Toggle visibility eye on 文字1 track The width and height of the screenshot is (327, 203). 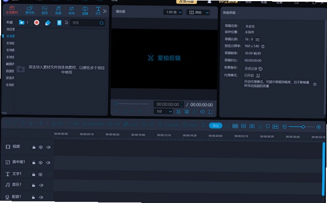point(41,174)
